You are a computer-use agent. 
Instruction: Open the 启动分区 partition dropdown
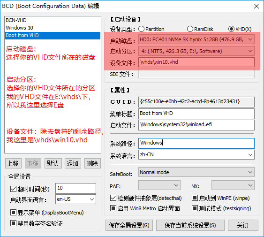[196, 51]
